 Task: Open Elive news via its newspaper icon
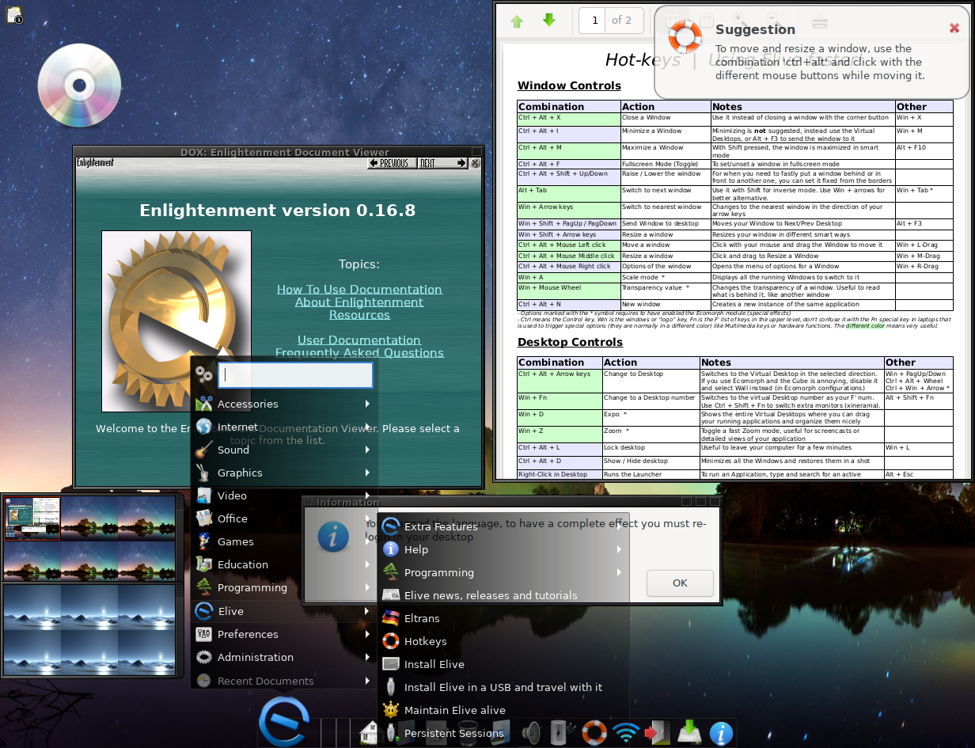(391, 595)
